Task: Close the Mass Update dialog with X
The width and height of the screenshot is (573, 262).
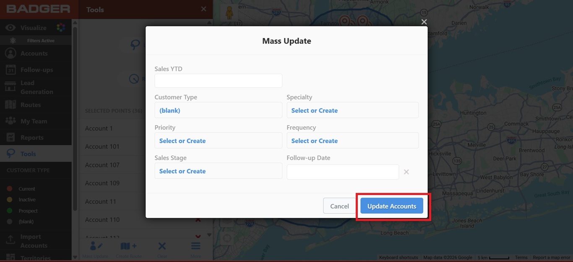Action: [424, 22]
